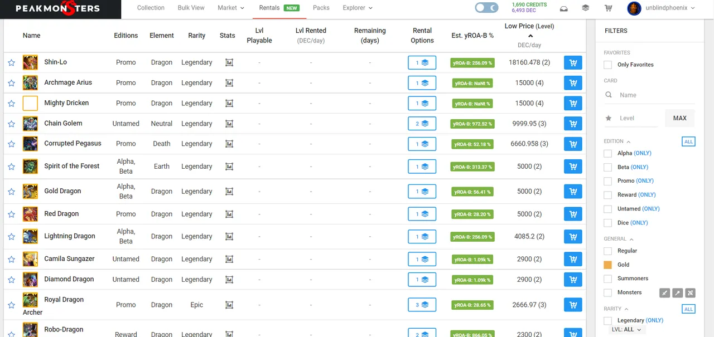Add Spirit of the Forest to cart
This screenshot has width=714, height=337.
click(573, 166)
